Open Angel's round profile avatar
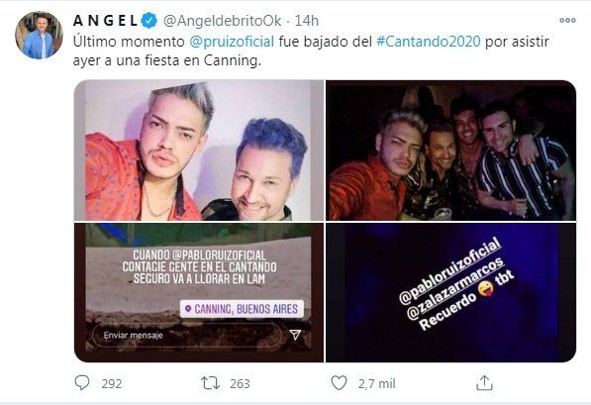 click(x=39, y=35)
